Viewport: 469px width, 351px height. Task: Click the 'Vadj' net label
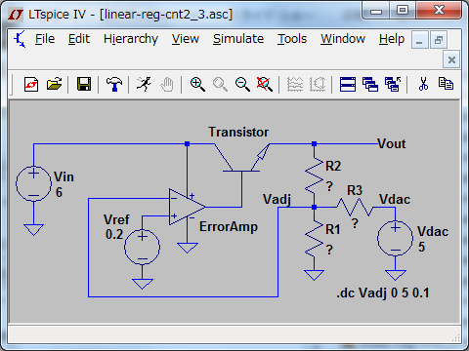tap(277, 200)
